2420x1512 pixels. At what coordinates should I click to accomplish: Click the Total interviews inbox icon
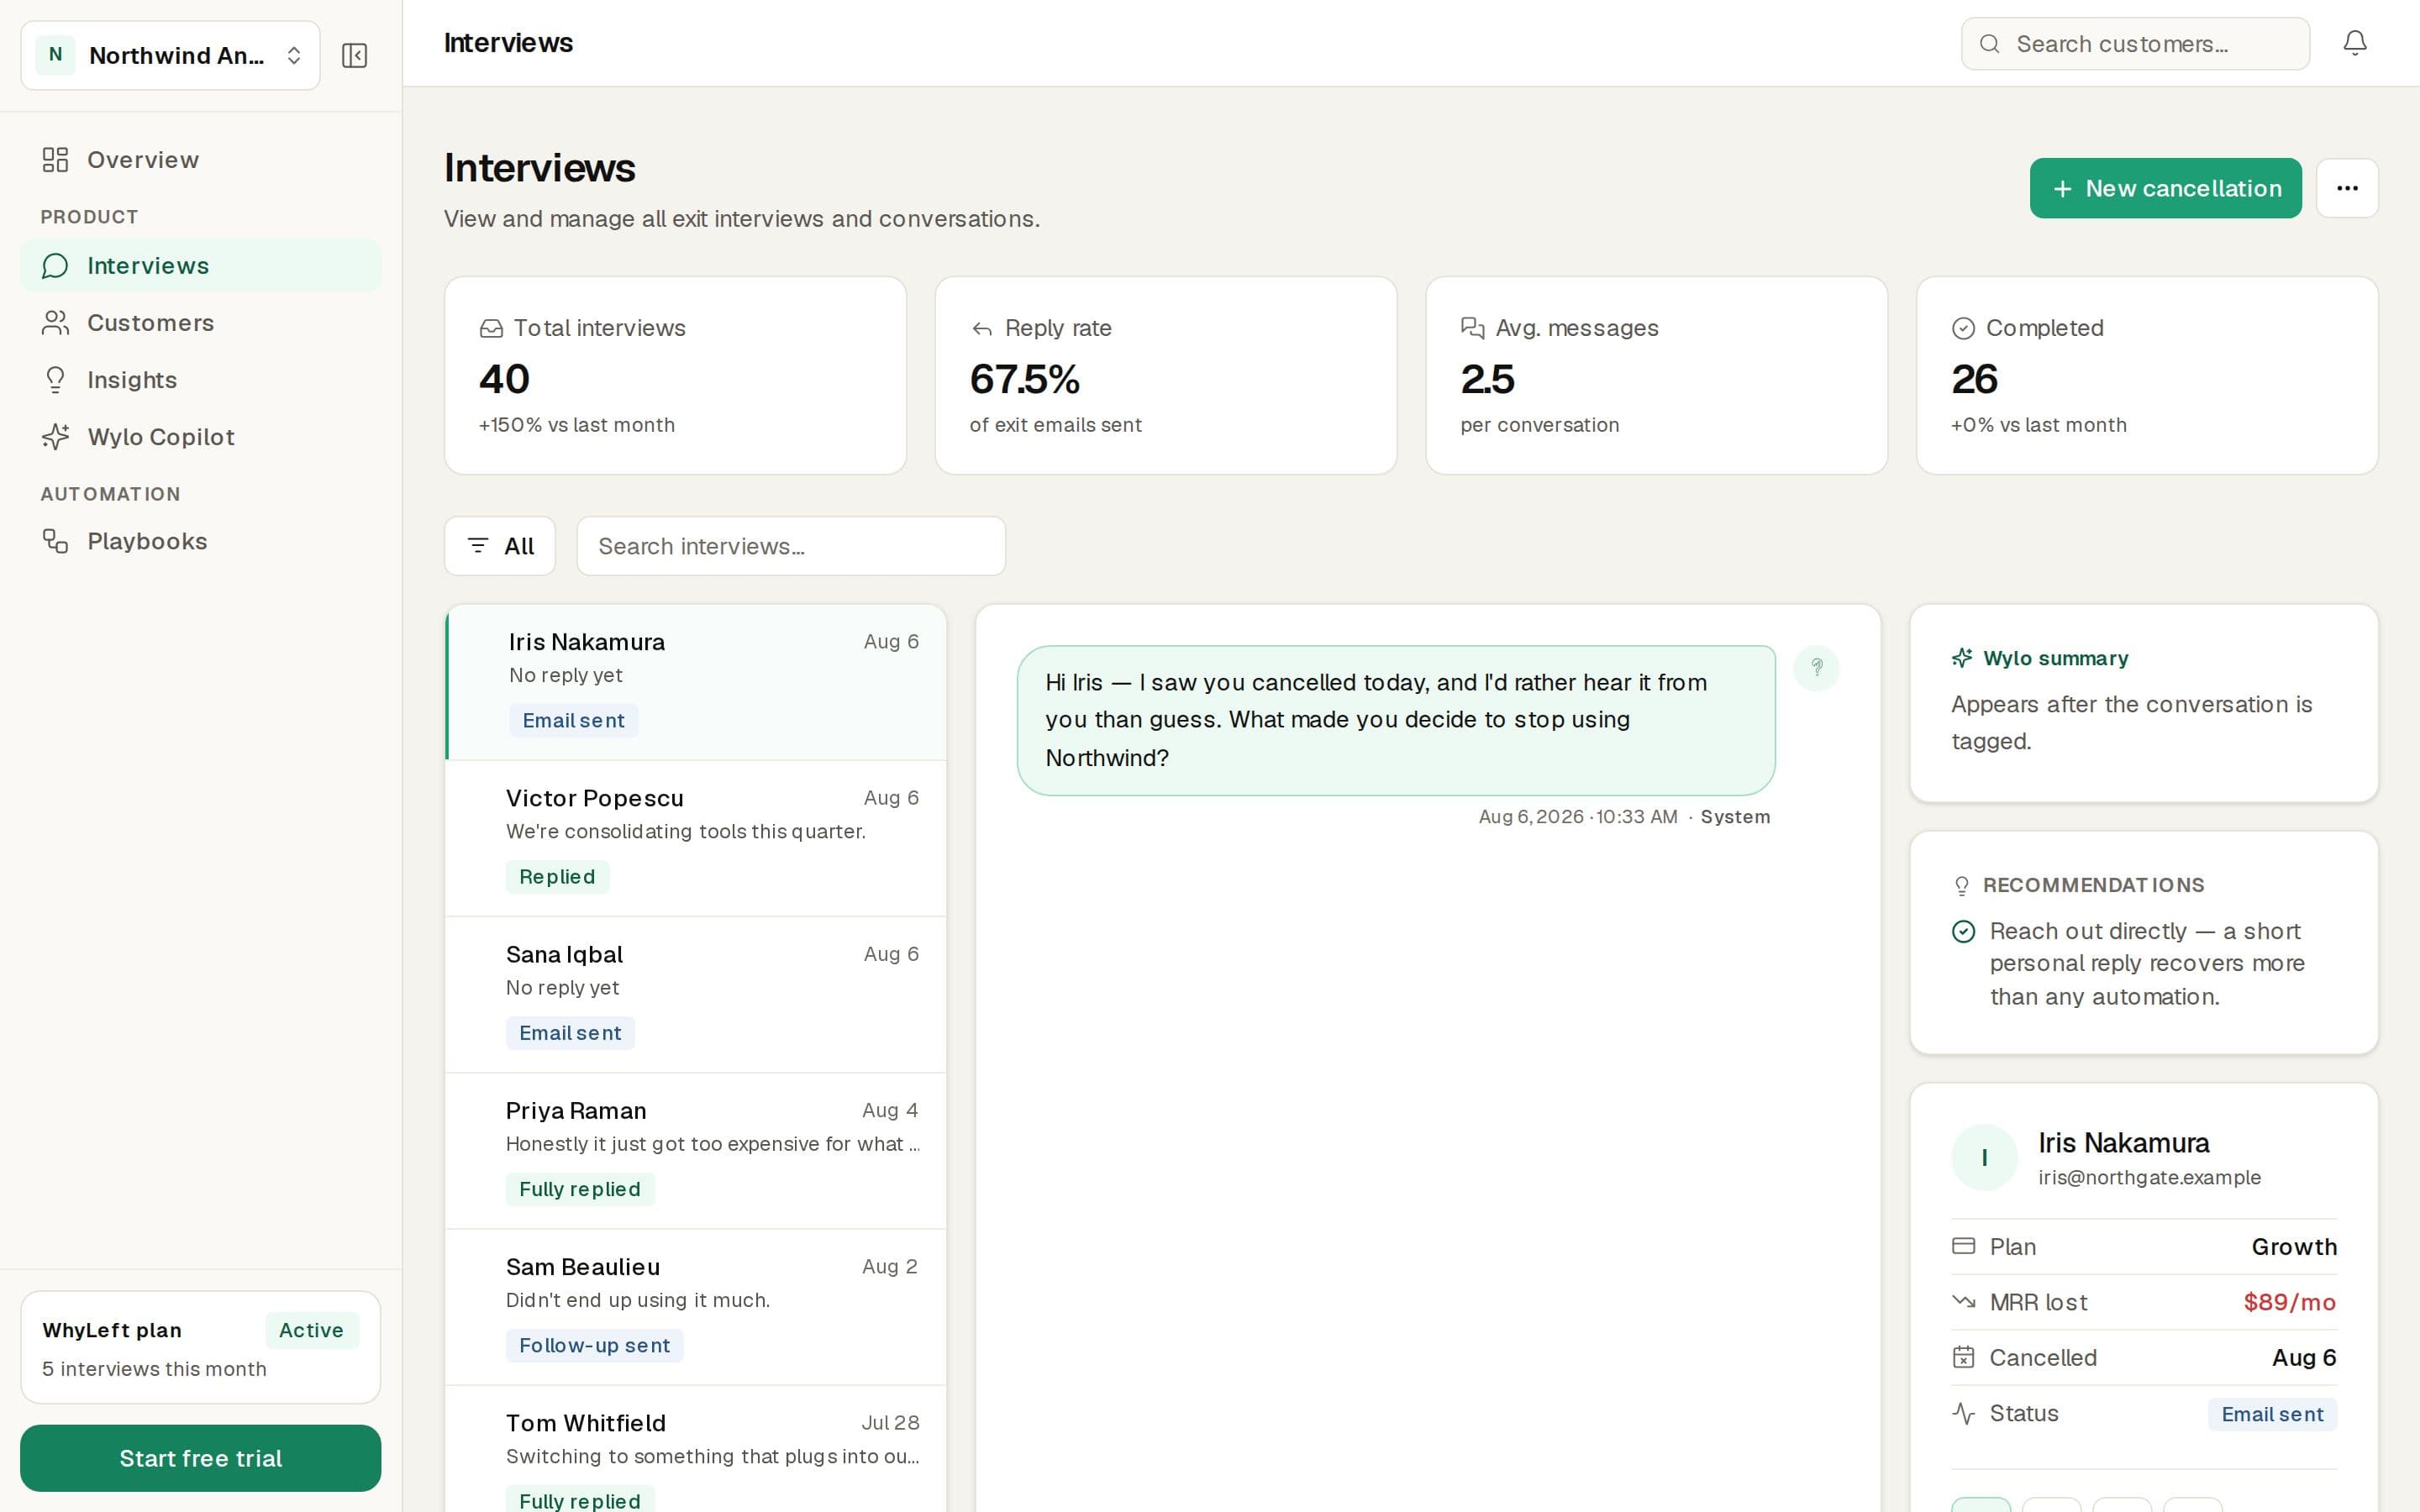click(491, 329)
